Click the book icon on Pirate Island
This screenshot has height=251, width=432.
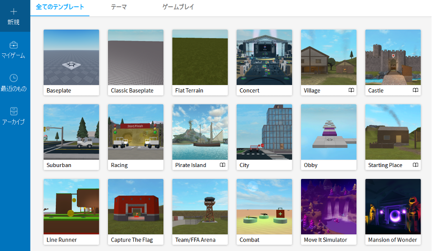coord(222,165)
